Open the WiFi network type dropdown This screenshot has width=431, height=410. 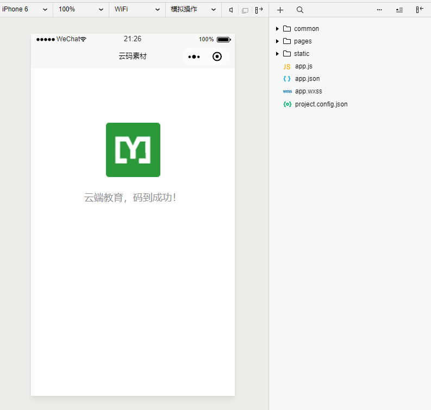137,9
